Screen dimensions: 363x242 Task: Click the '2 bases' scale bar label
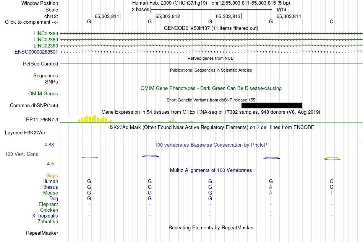(140, 10)
